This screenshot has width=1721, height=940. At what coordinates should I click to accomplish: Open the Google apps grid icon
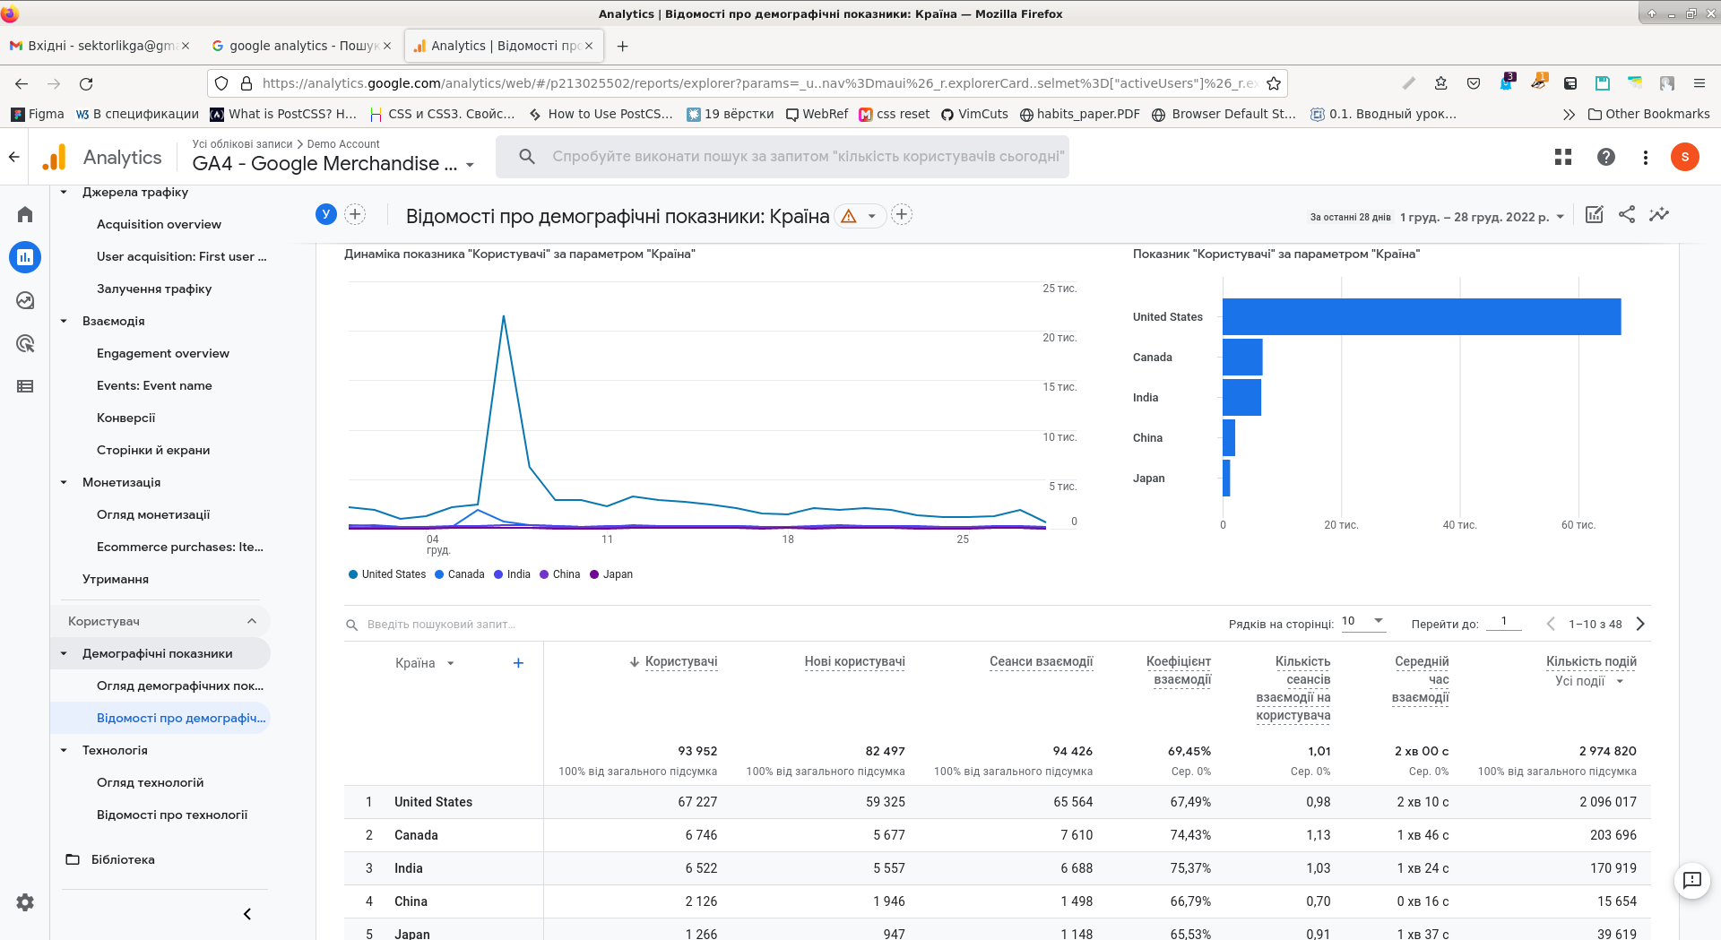(x=1563, y=157)
